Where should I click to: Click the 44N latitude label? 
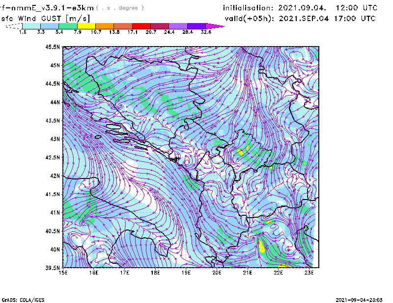[55, 102]
